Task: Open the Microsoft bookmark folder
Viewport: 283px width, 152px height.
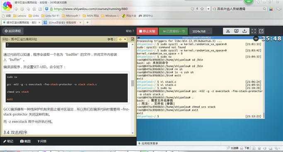Action: 71,16
